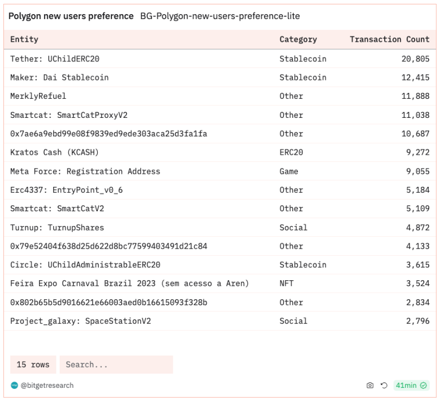Sort by the Category column header
The image size is (439, 403).
tap(298, 40)
